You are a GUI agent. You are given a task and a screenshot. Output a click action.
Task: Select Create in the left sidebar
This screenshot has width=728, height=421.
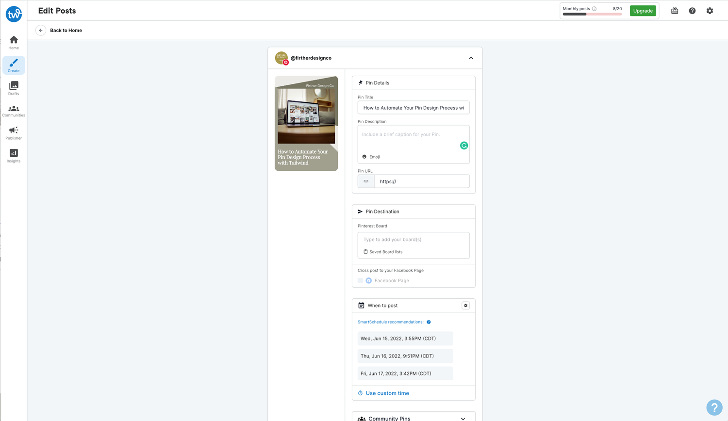[13, 65]
